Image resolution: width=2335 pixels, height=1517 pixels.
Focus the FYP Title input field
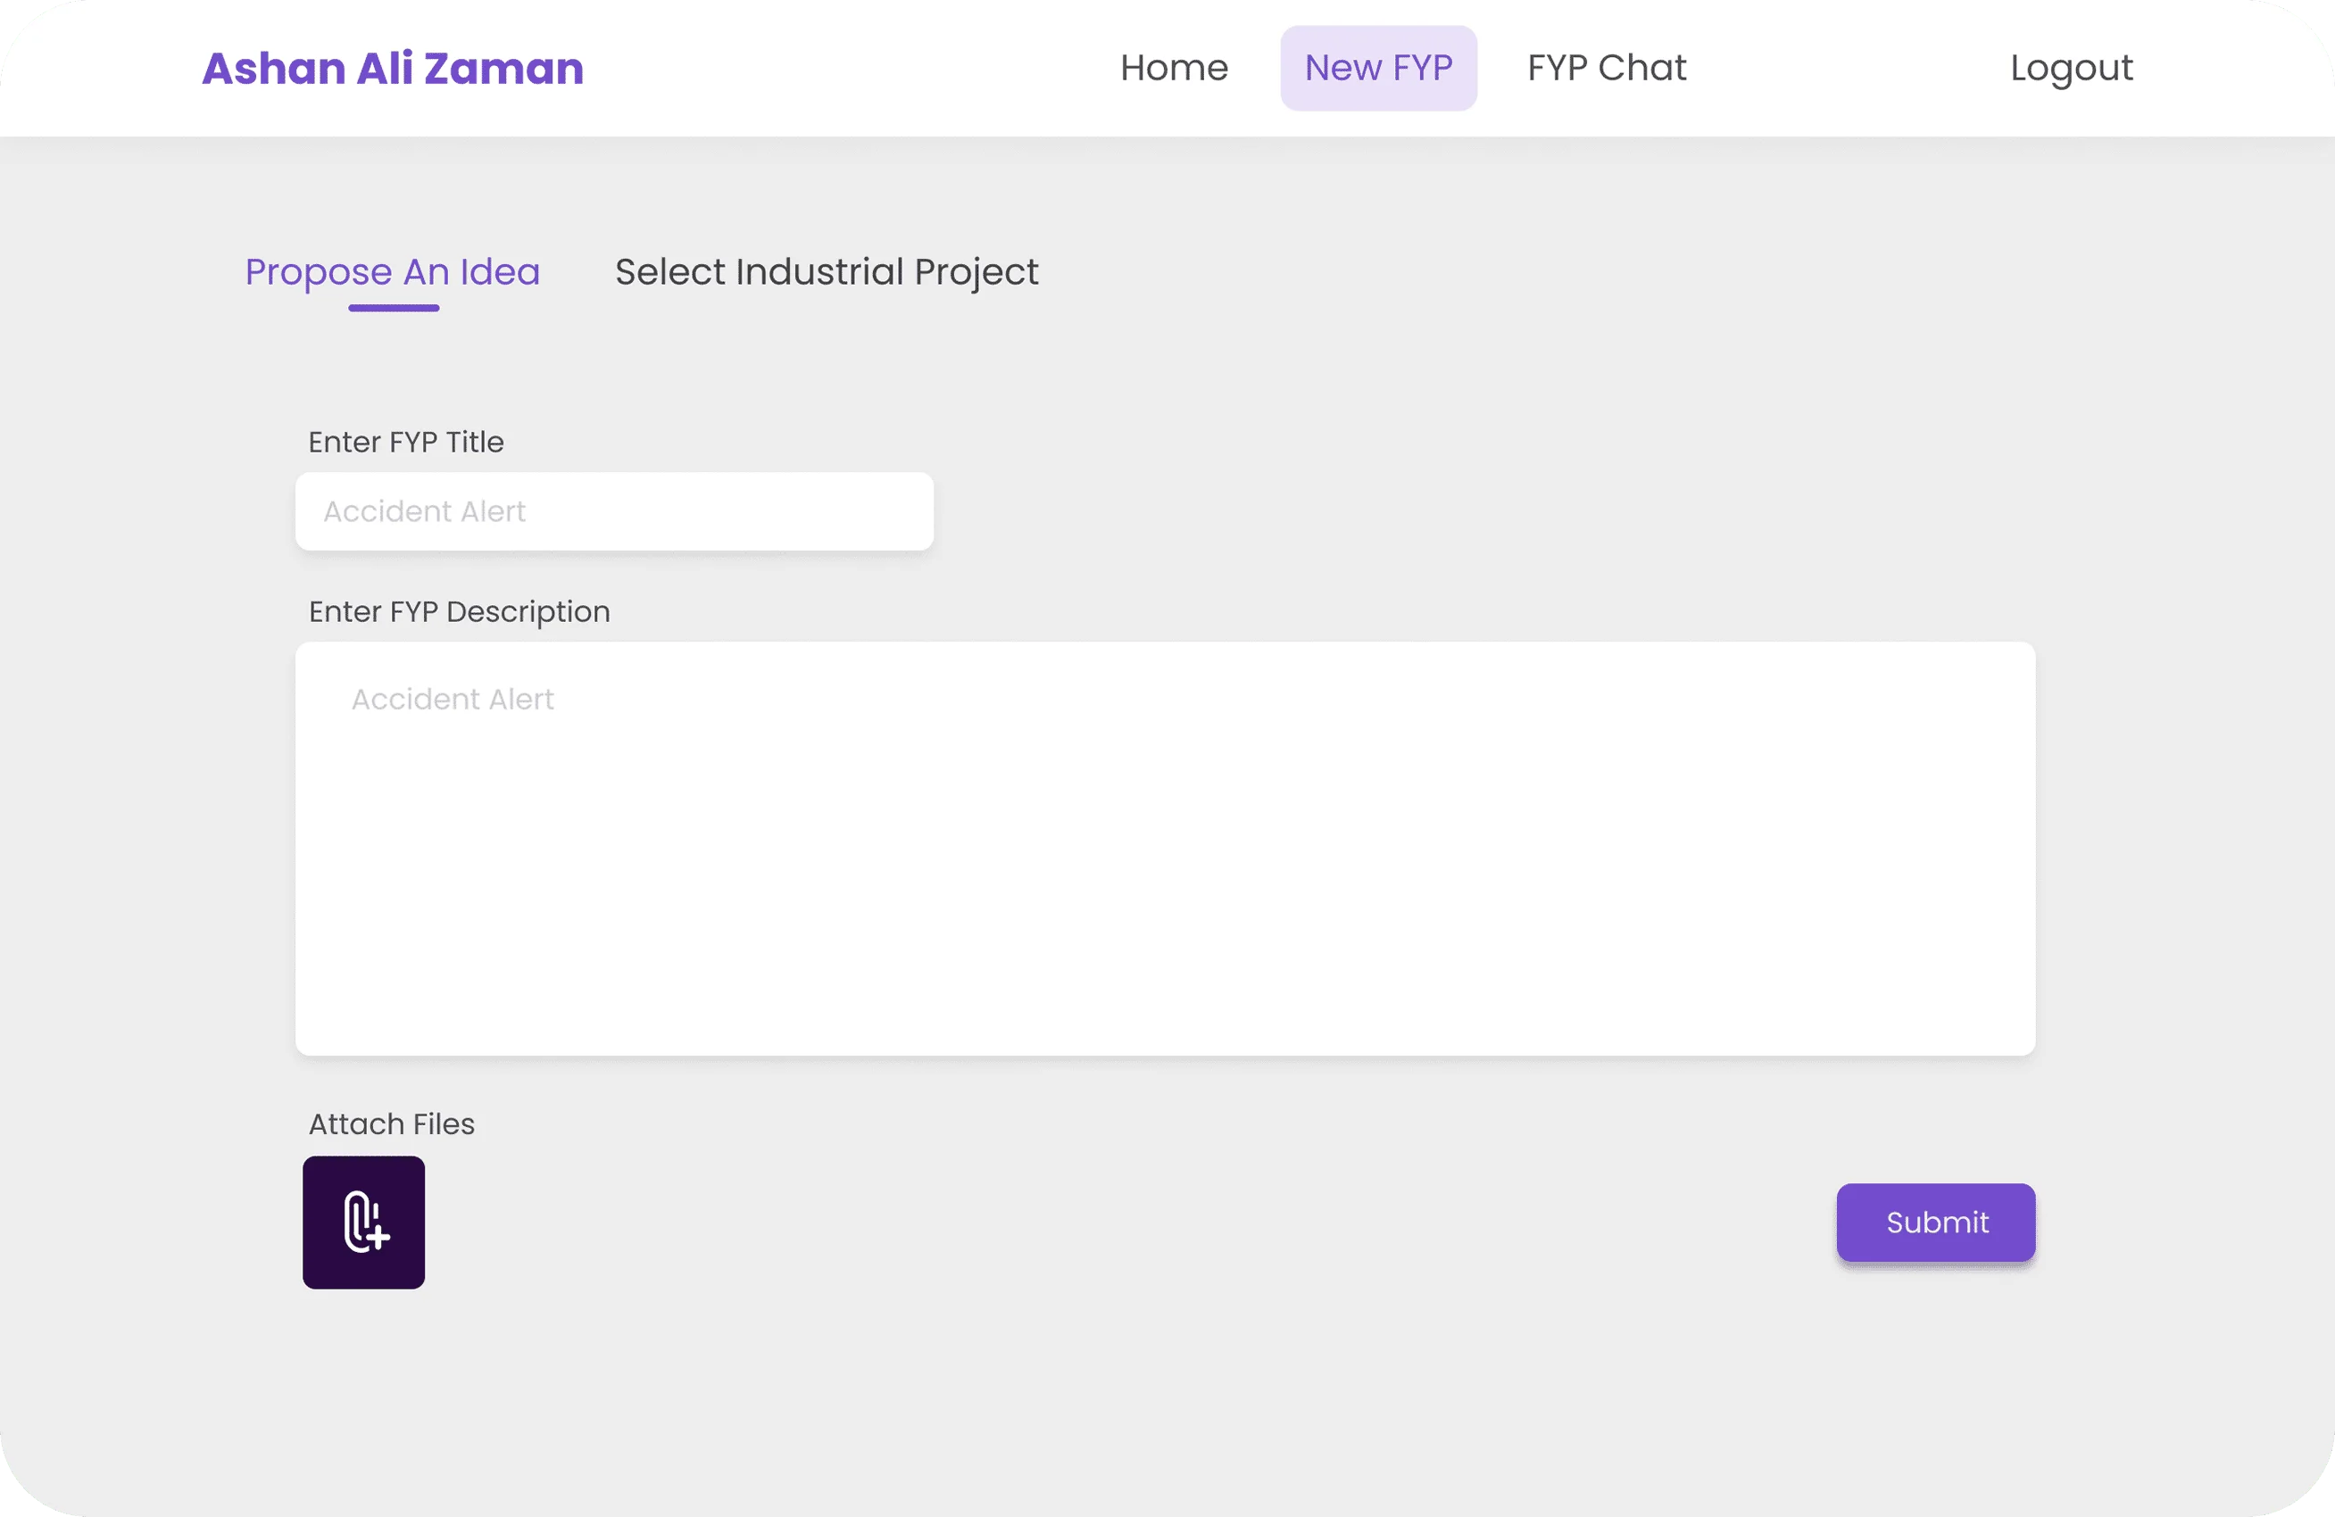(614, 511)
